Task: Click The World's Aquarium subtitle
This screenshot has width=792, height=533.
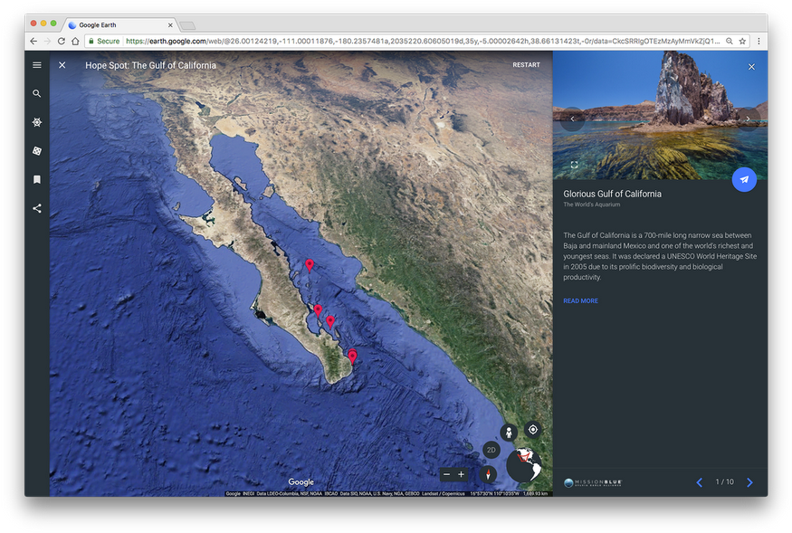Action: (x=591, y=205)
